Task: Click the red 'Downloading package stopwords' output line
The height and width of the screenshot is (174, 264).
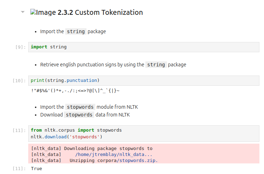Action: [x=92, y=149]
